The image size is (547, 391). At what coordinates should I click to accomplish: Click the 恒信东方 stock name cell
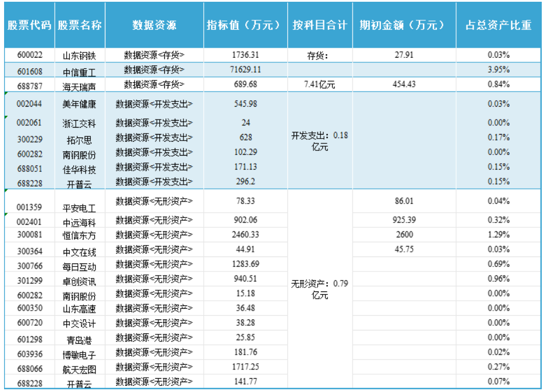pyautogui.click(x=79, y=235)
